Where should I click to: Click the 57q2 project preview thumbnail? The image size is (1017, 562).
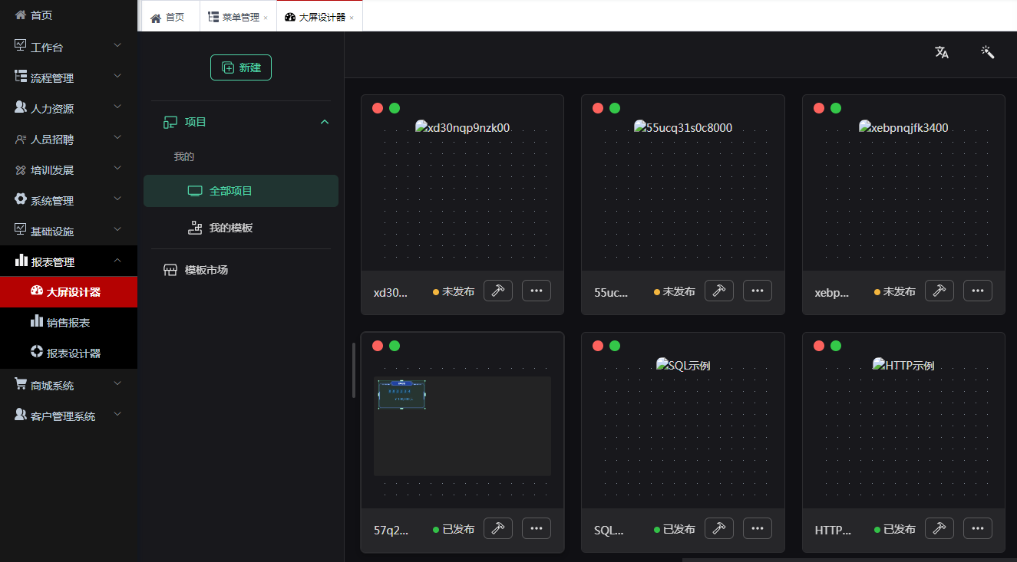pos(462,426)
